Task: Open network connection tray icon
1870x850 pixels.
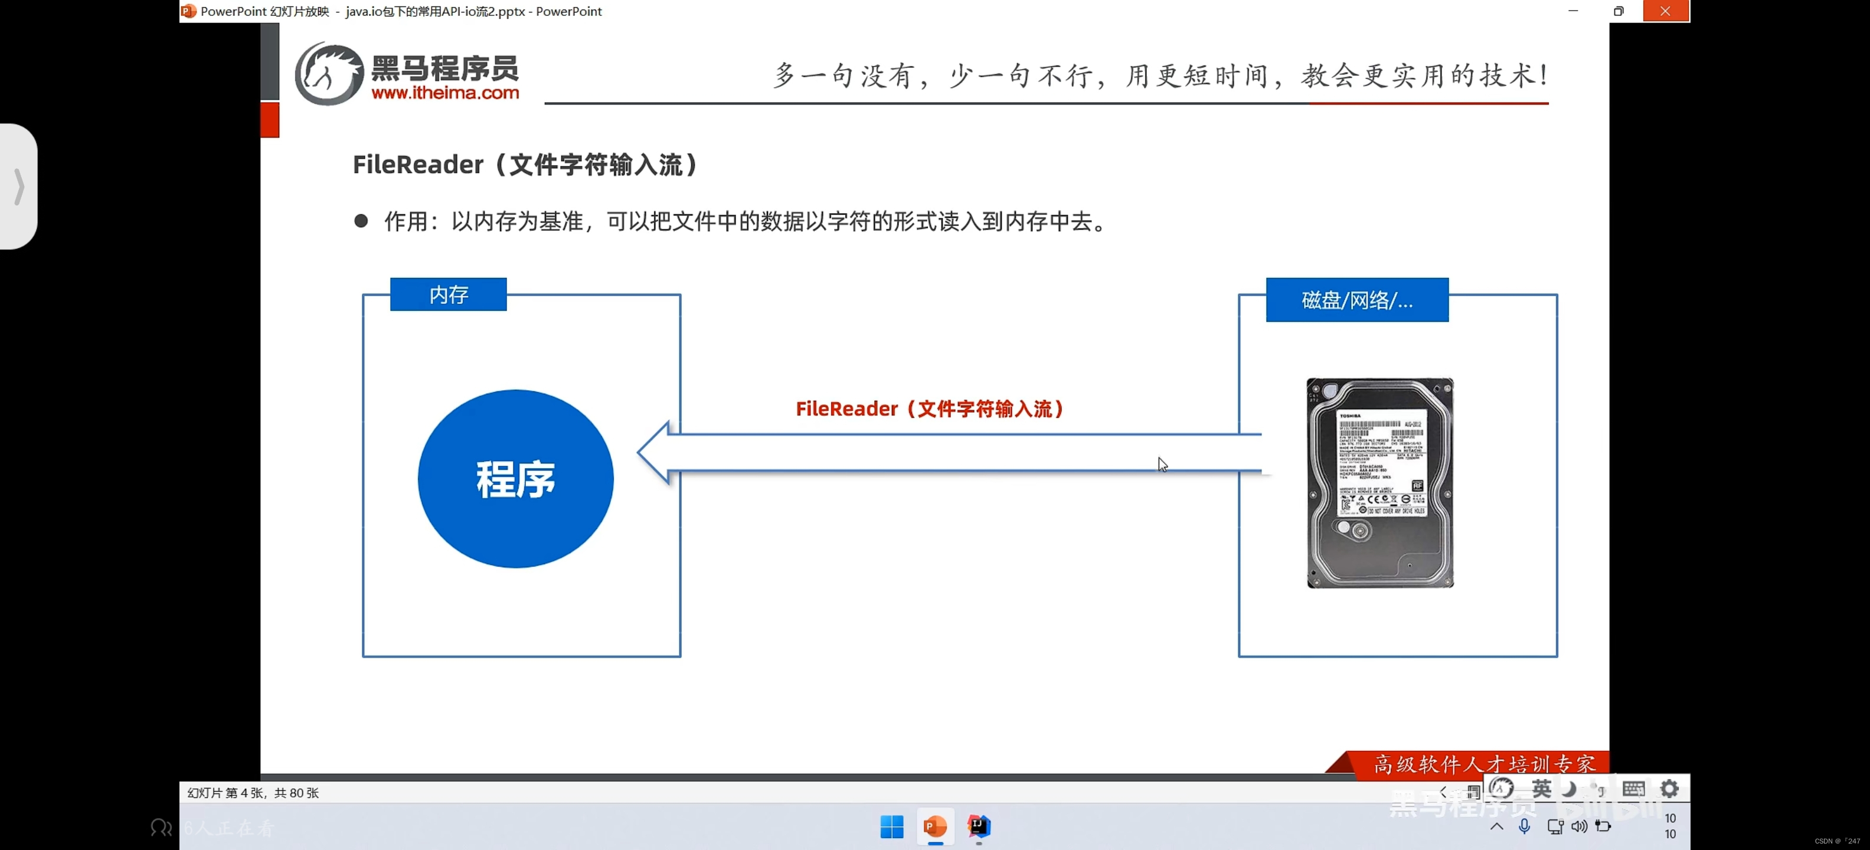Action: click(1554, 826)
